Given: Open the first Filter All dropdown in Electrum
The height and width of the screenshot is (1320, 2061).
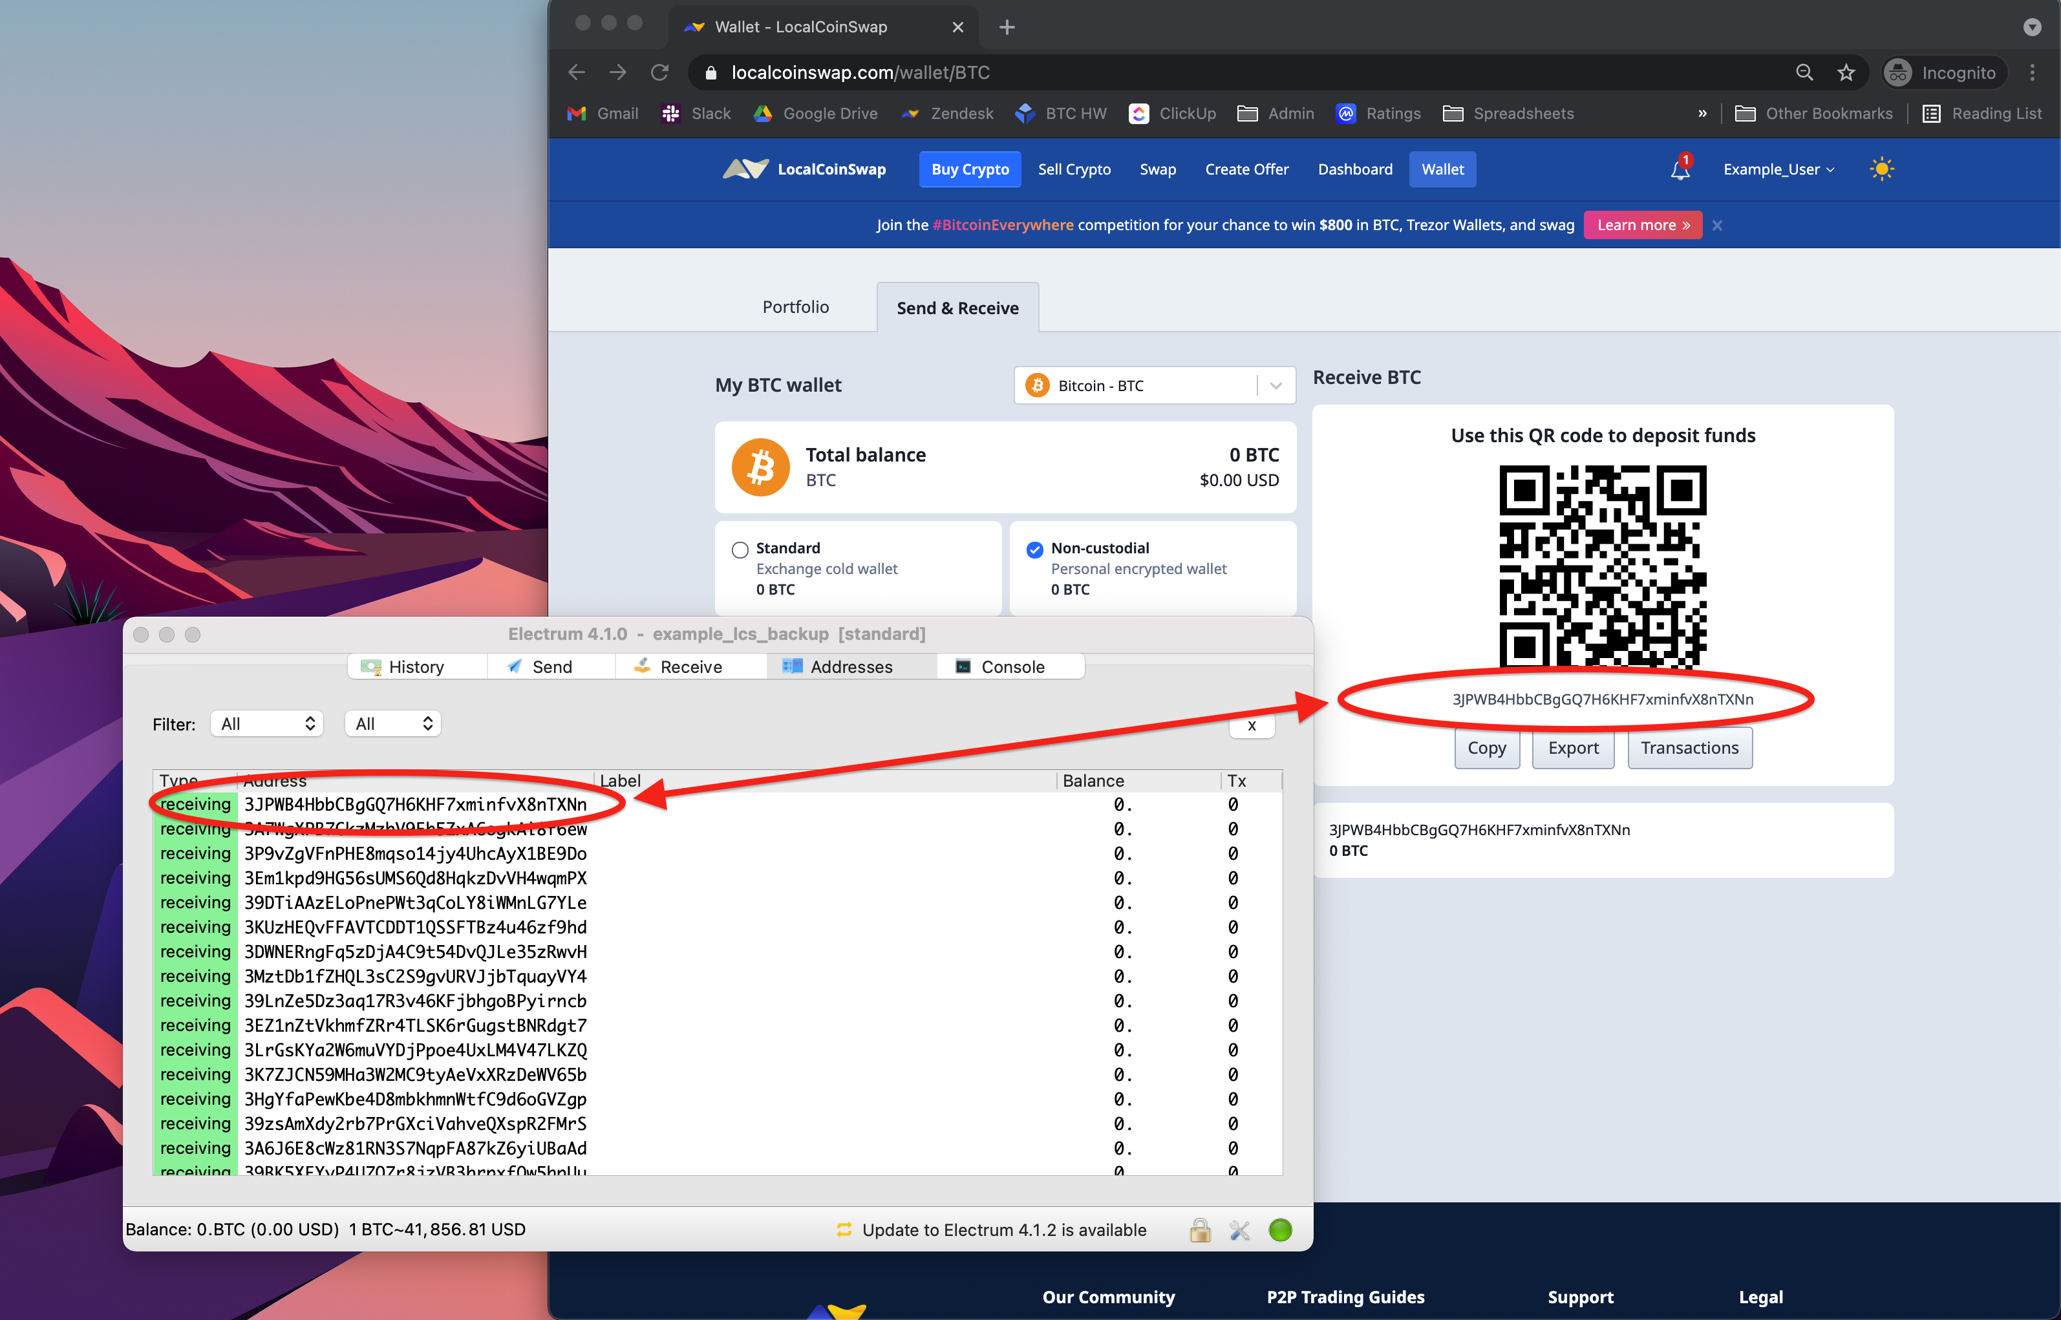Looking at the screenshot, I should 266,723.
